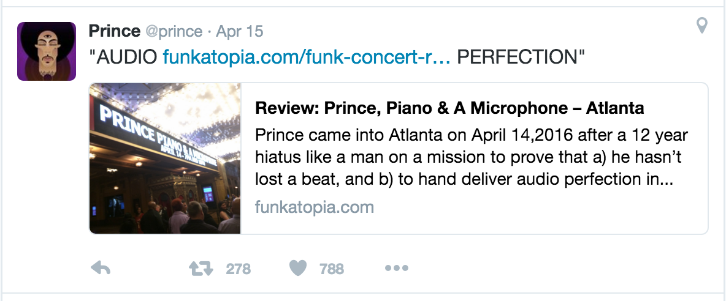Retweet the Prince tweet
This screenshot has width=726, height=301.
(201, 268)
